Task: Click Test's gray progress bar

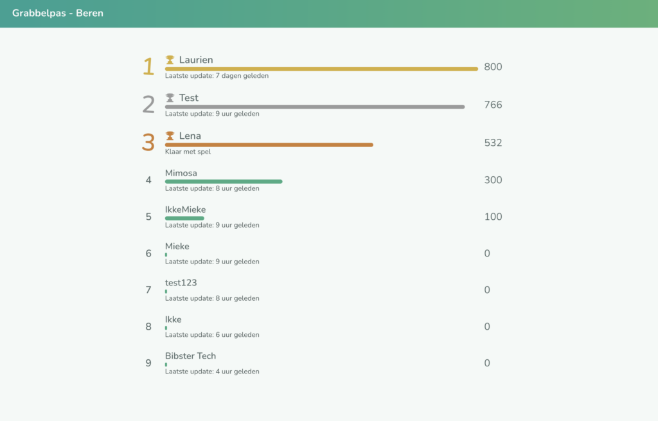Action: pos(315,107)
